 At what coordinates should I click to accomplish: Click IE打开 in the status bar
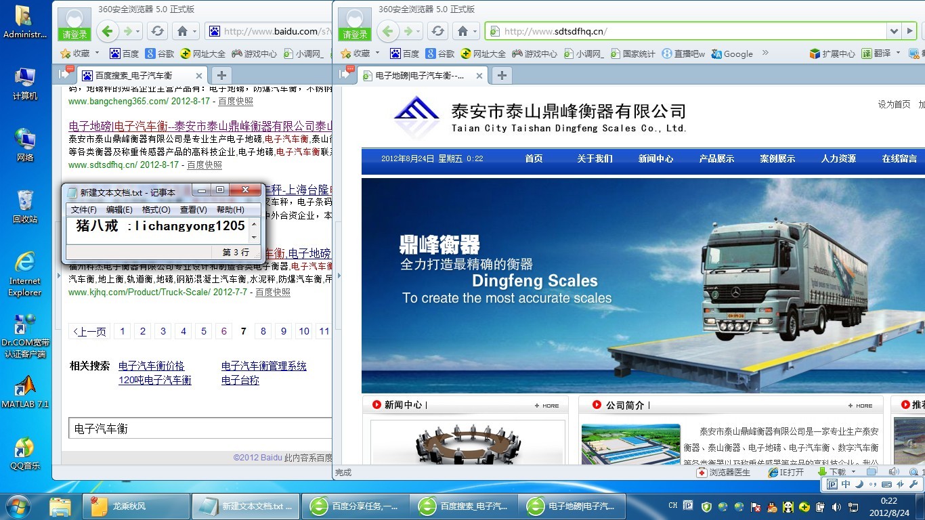point(786,472)
